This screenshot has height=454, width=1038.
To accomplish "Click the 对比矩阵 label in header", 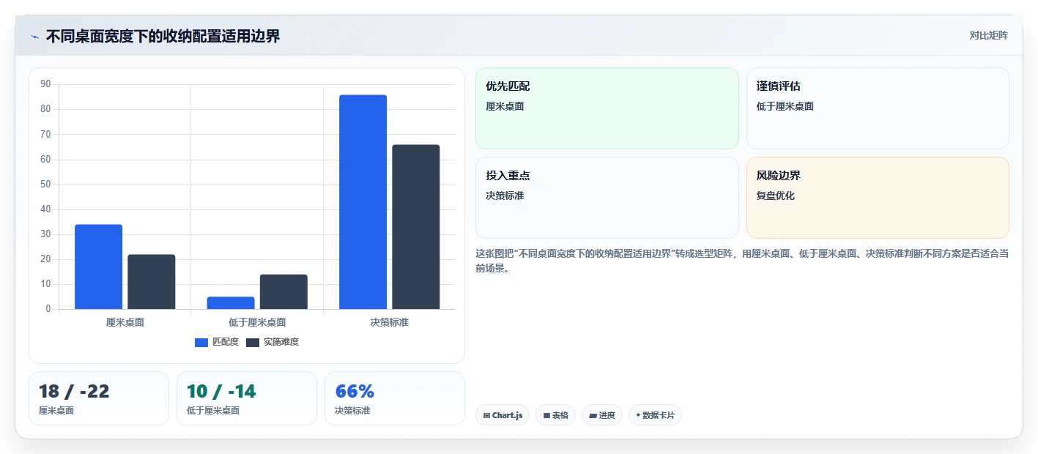I will [x=988, y=35].
